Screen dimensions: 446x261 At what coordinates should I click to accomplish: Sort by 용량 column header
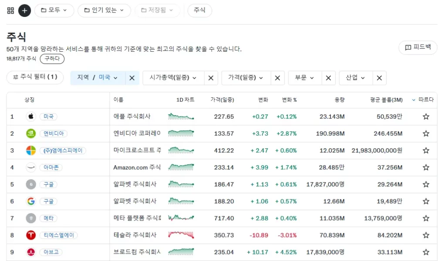coord(339,100)
